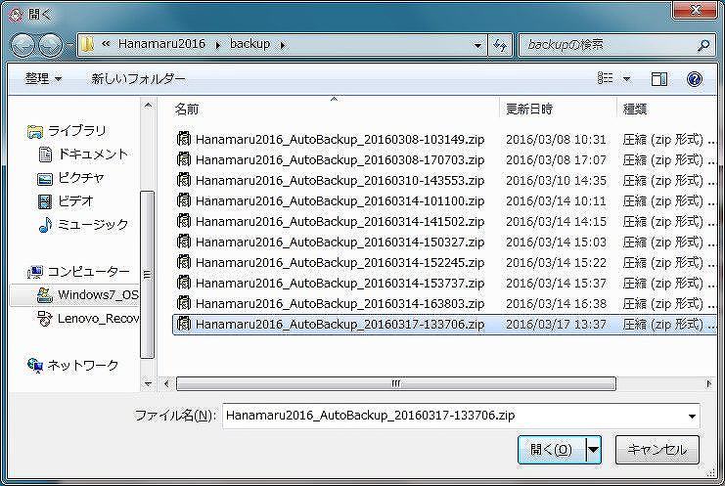Select Hanamaru2016_AutoBackup_20160314-153737.zip file name
Image resolution: width=725 pixels, height=486 pixels.
340,283
